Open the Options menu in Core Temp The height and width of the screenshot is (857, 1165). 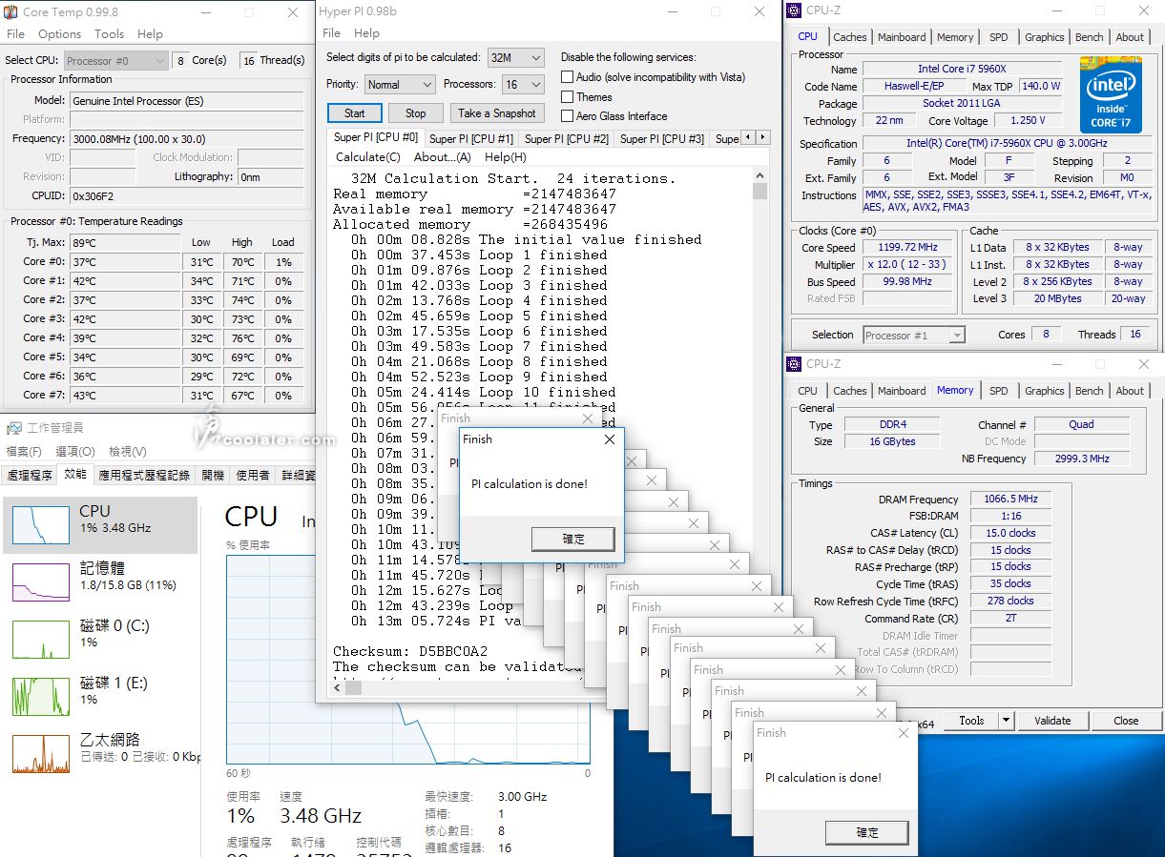60,33
